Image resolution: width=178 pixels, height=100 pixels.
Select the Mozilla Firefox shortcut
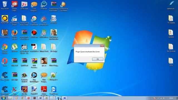14,34
